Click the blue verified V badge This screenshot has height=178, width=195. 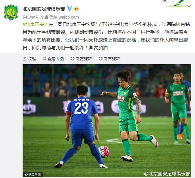tap(69, 9)
